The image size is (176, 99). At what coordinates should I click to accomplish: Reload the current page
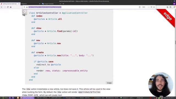tap(8, 7)
